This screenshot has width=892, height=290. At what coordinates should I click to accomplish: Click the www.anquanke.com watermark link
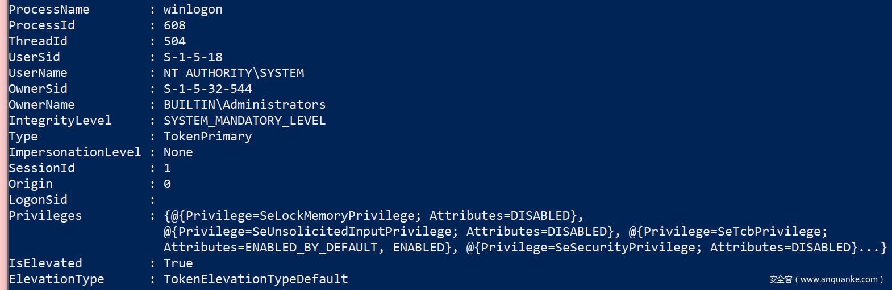click(x=839, y=279)
